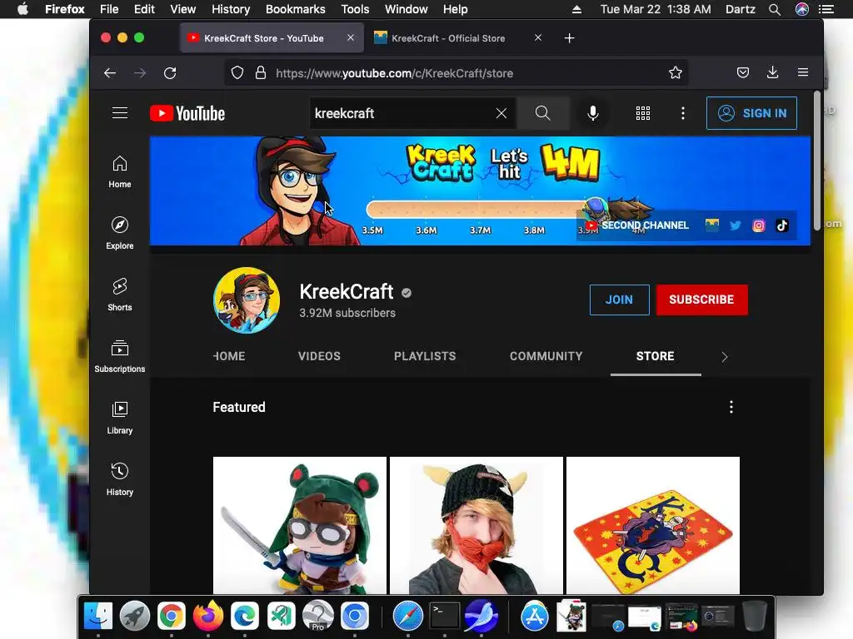This screenshot has width=853, height=639.
Task: Open Firefox downloads panel
Action: (x=772, y=73)
